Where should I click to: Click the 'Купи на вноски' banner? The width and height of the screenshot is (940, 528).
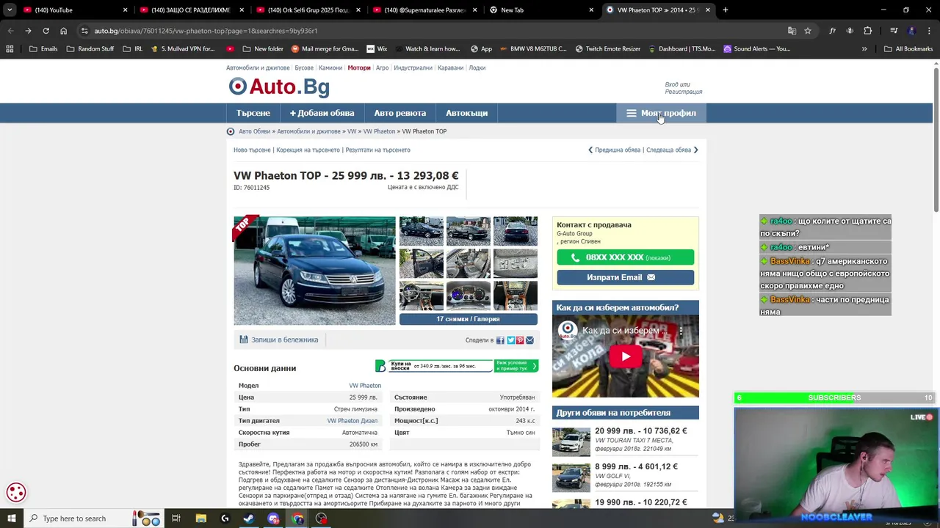[457, 366]
